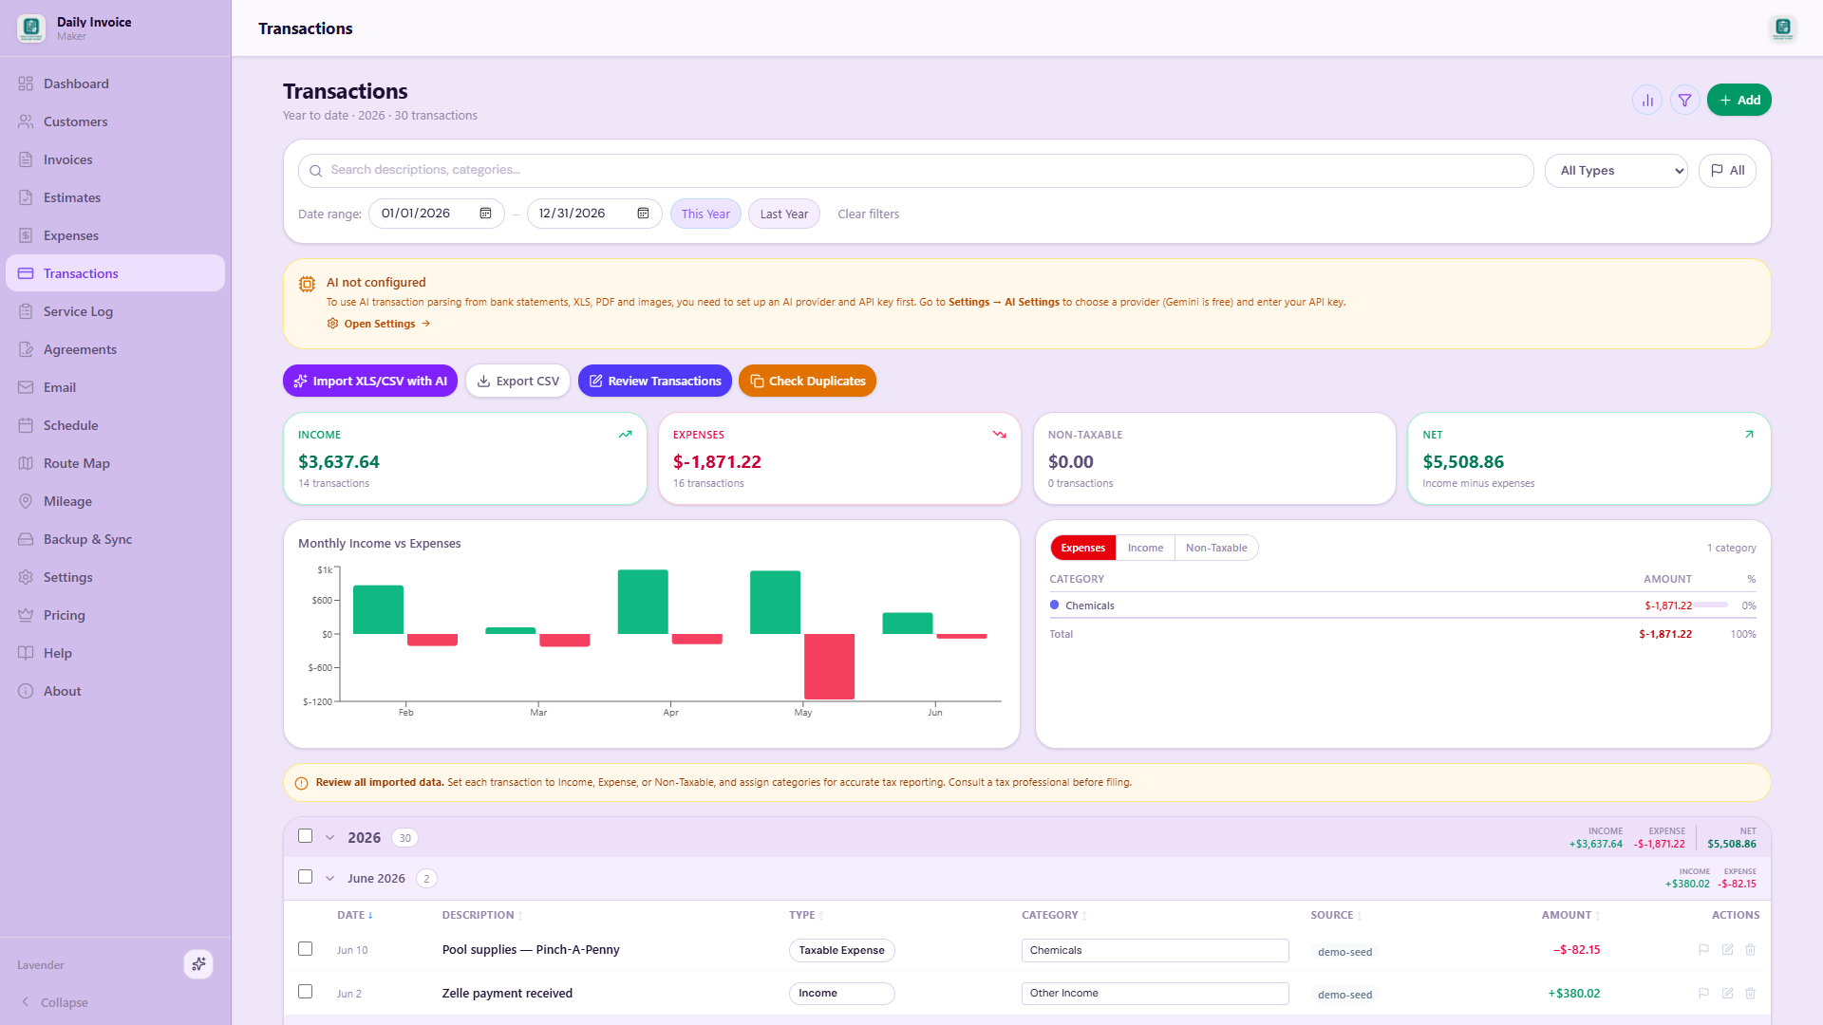Click the Route Map sidebar icon

coord(26,463)
